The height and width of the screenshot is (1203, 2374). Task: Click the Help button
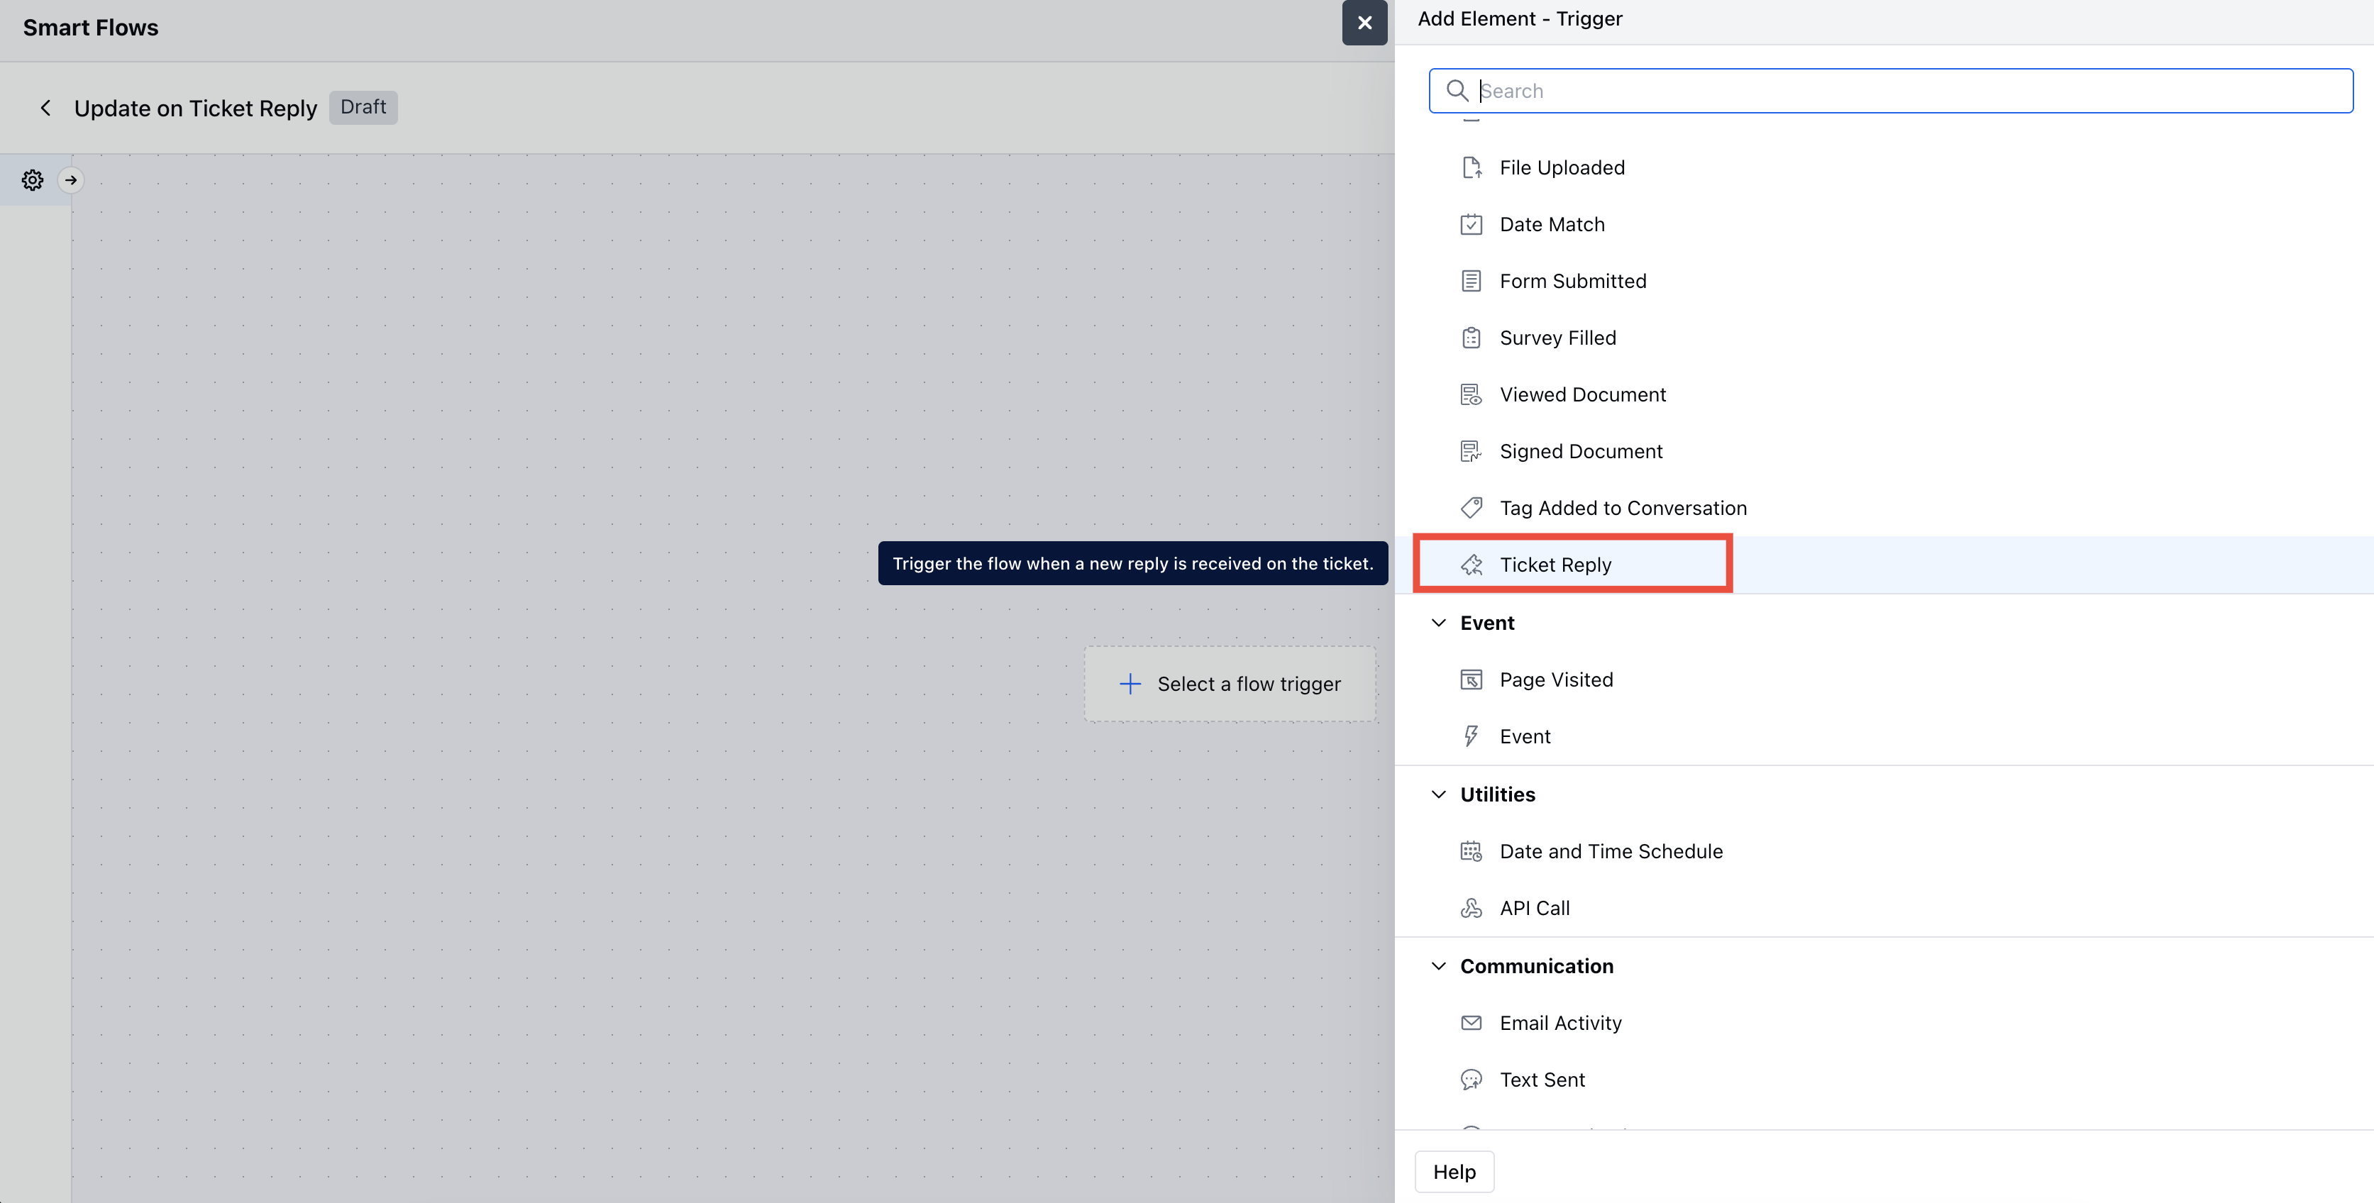(1454, 1172)
